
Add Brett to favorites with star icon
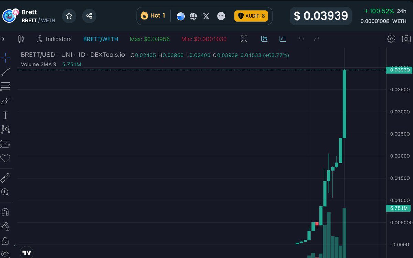(69, 16)
